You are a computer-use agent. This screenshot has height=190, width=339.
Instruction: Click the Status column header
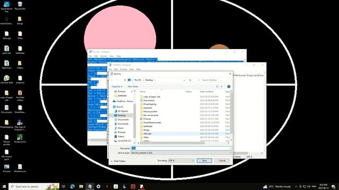[189, 91]
